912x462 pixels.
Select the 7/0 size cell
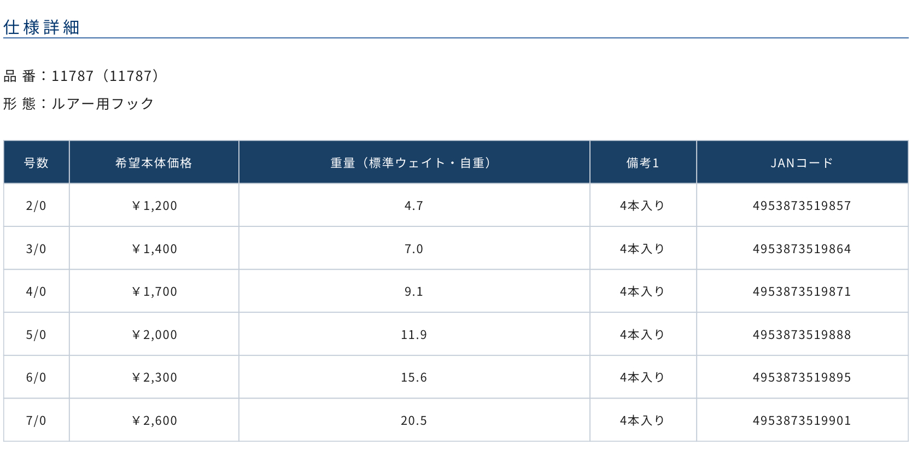36,421
